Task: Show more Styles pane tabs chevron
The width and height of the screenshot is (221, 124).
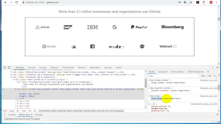Action: pos(208,72)
